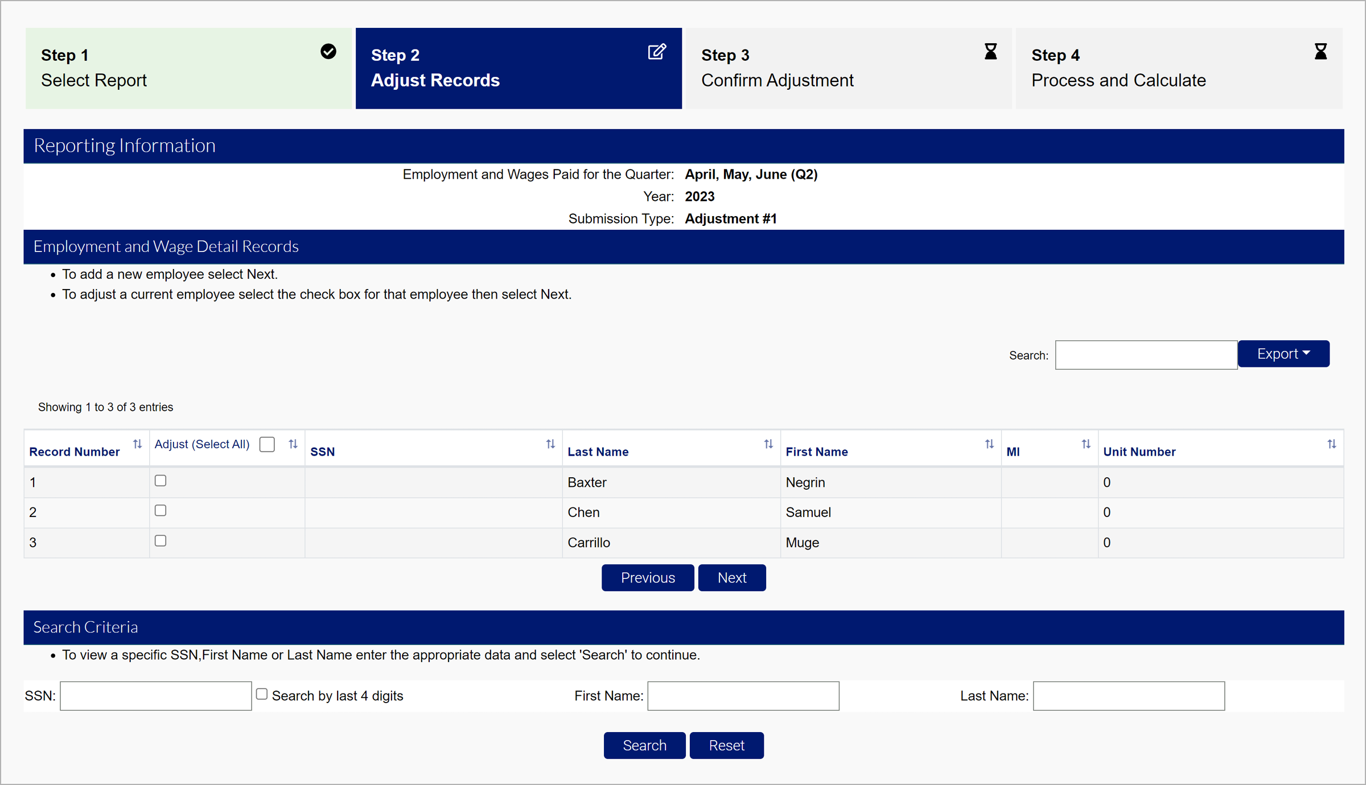Click the Next button below table
Viewport: 1366px width, 785px height.
[x=731, y=578]
